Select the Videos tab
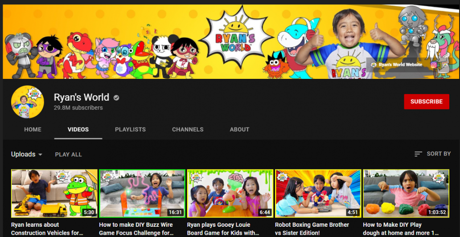The image size is (460, 237). click(x=78, y=129)
